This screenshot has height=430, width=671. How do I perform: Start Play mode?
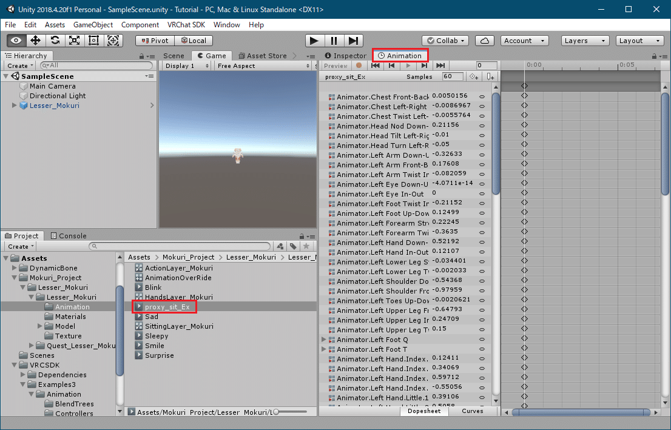(314, 41)
